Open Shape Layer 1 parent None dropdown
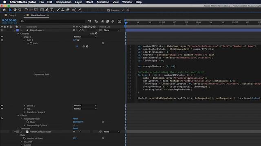Viewport: 261px width, 146px height. (111, 30)
